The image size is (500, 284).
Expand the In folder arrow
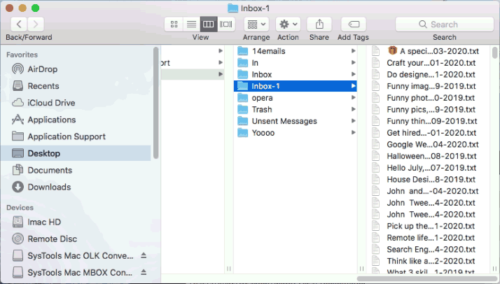point(354,63)
